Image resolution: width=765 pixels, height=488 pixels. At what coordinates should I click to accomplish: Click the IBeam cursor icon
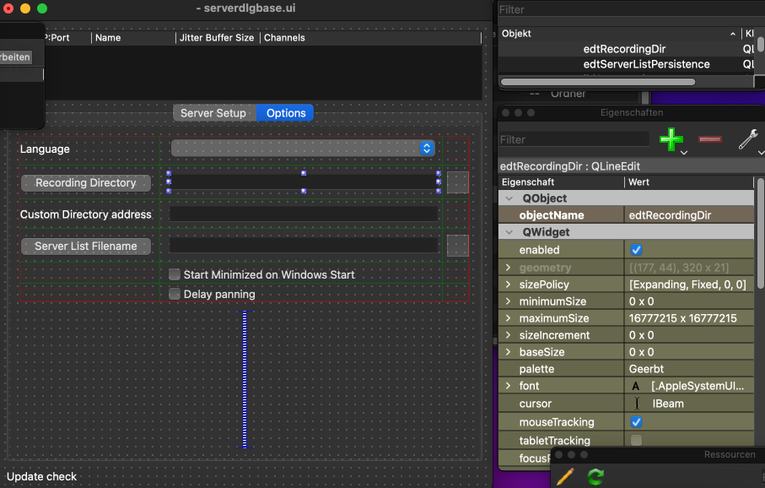point(637,404)
